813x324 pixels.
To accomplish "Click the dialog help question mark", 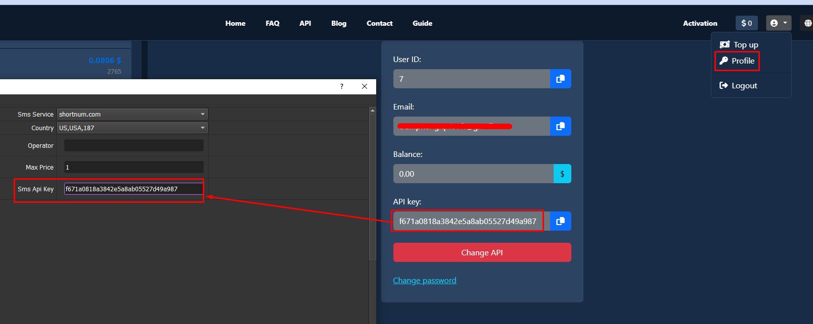I will [342, 86].
